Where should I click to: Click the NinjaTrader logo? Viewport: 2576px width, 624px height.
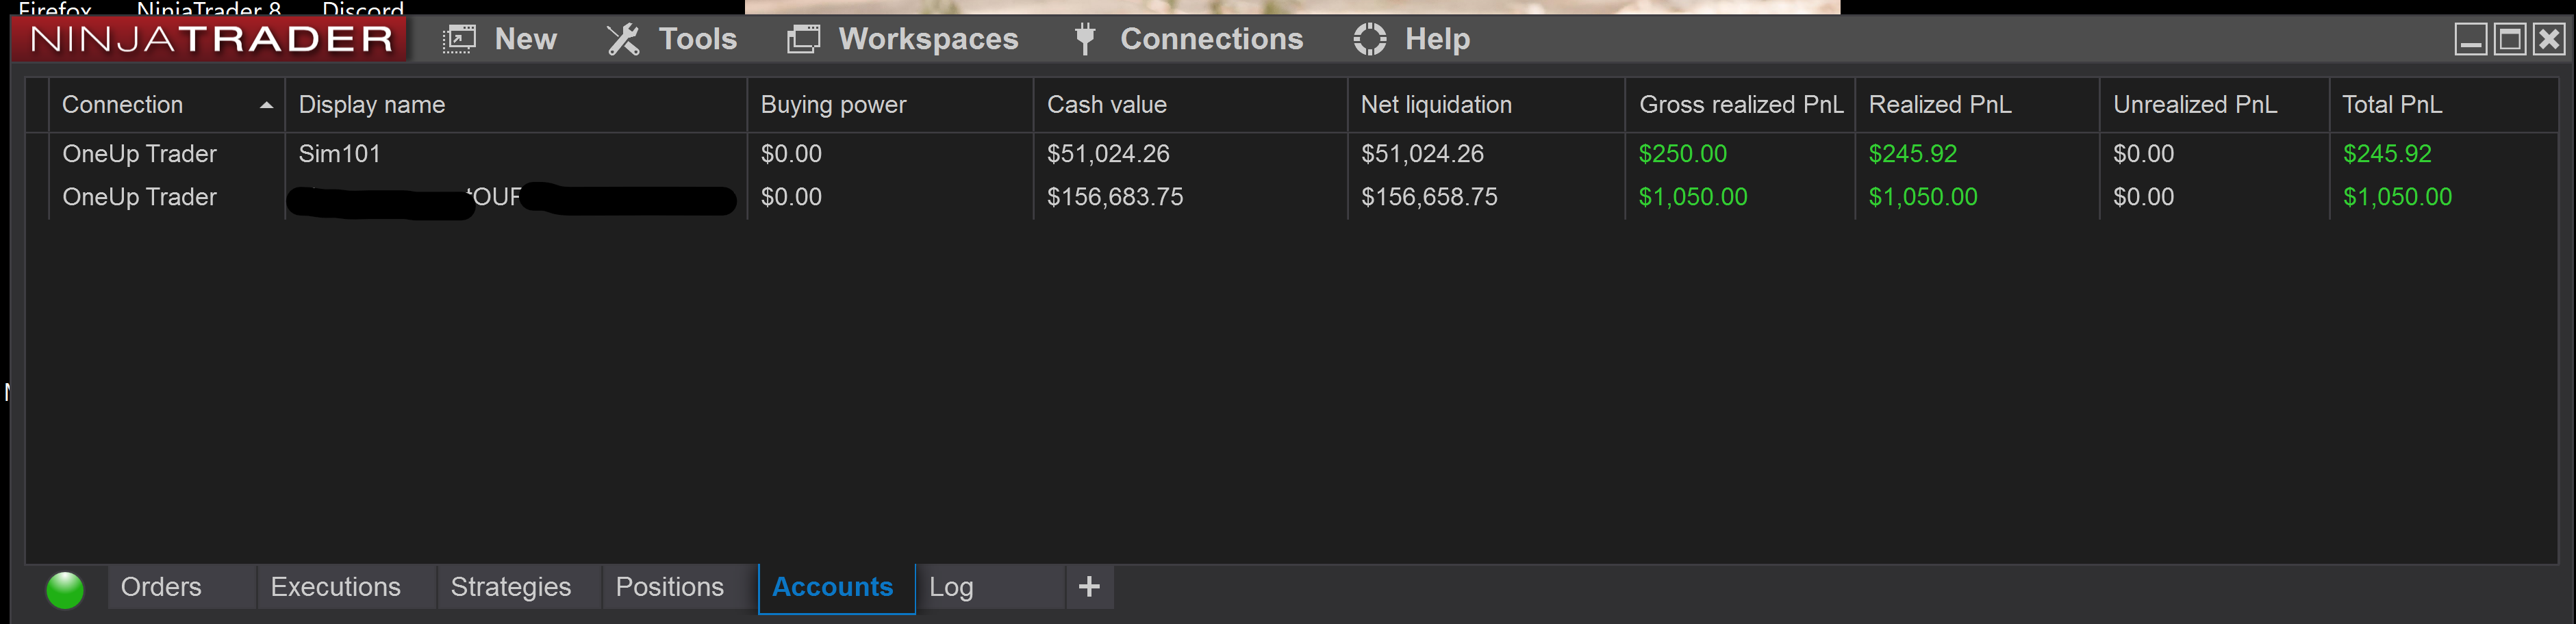point(210,39)
